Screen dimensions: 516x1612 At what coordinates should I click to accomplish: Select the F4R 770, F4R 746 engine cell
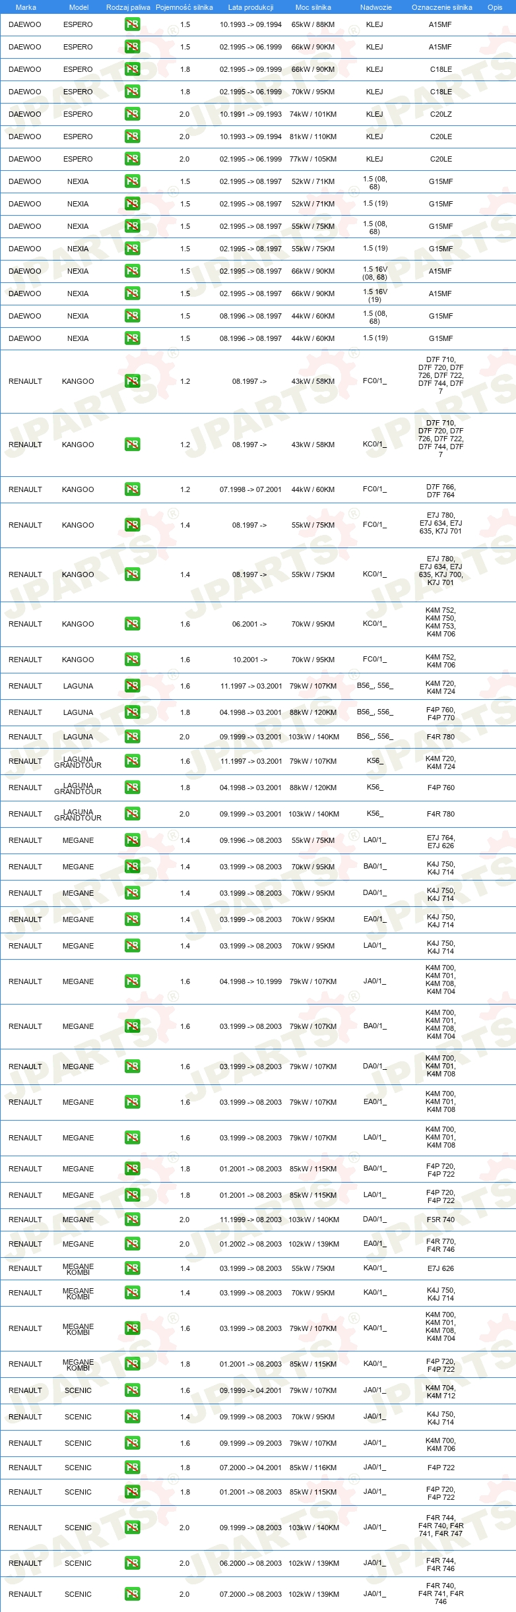[x=441, y=1245]
